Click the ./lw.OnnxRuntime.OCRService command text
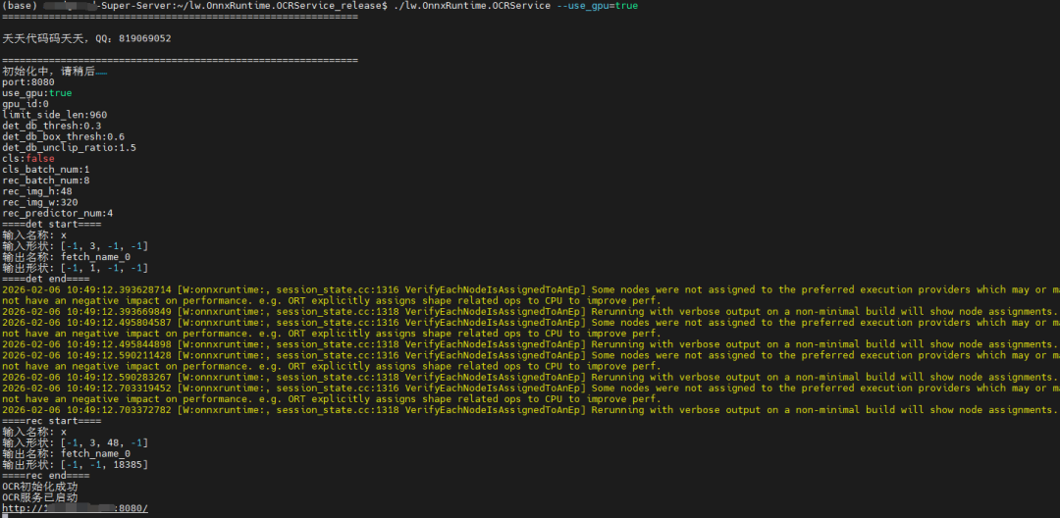The height and width of the screenshot is (518, 1060). pyautogui.click(x=472, y=6)
